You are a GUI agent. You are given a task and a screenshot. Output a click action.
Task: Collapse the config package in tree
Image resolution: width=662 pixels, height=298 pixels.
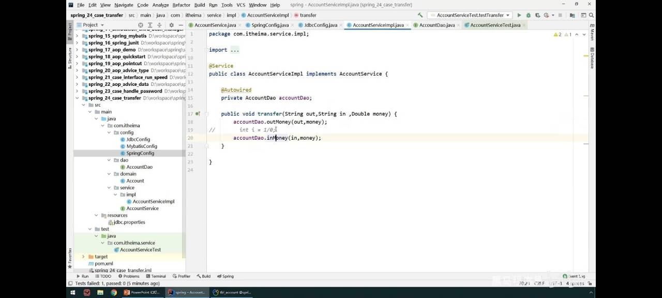[x=109, y=132]
